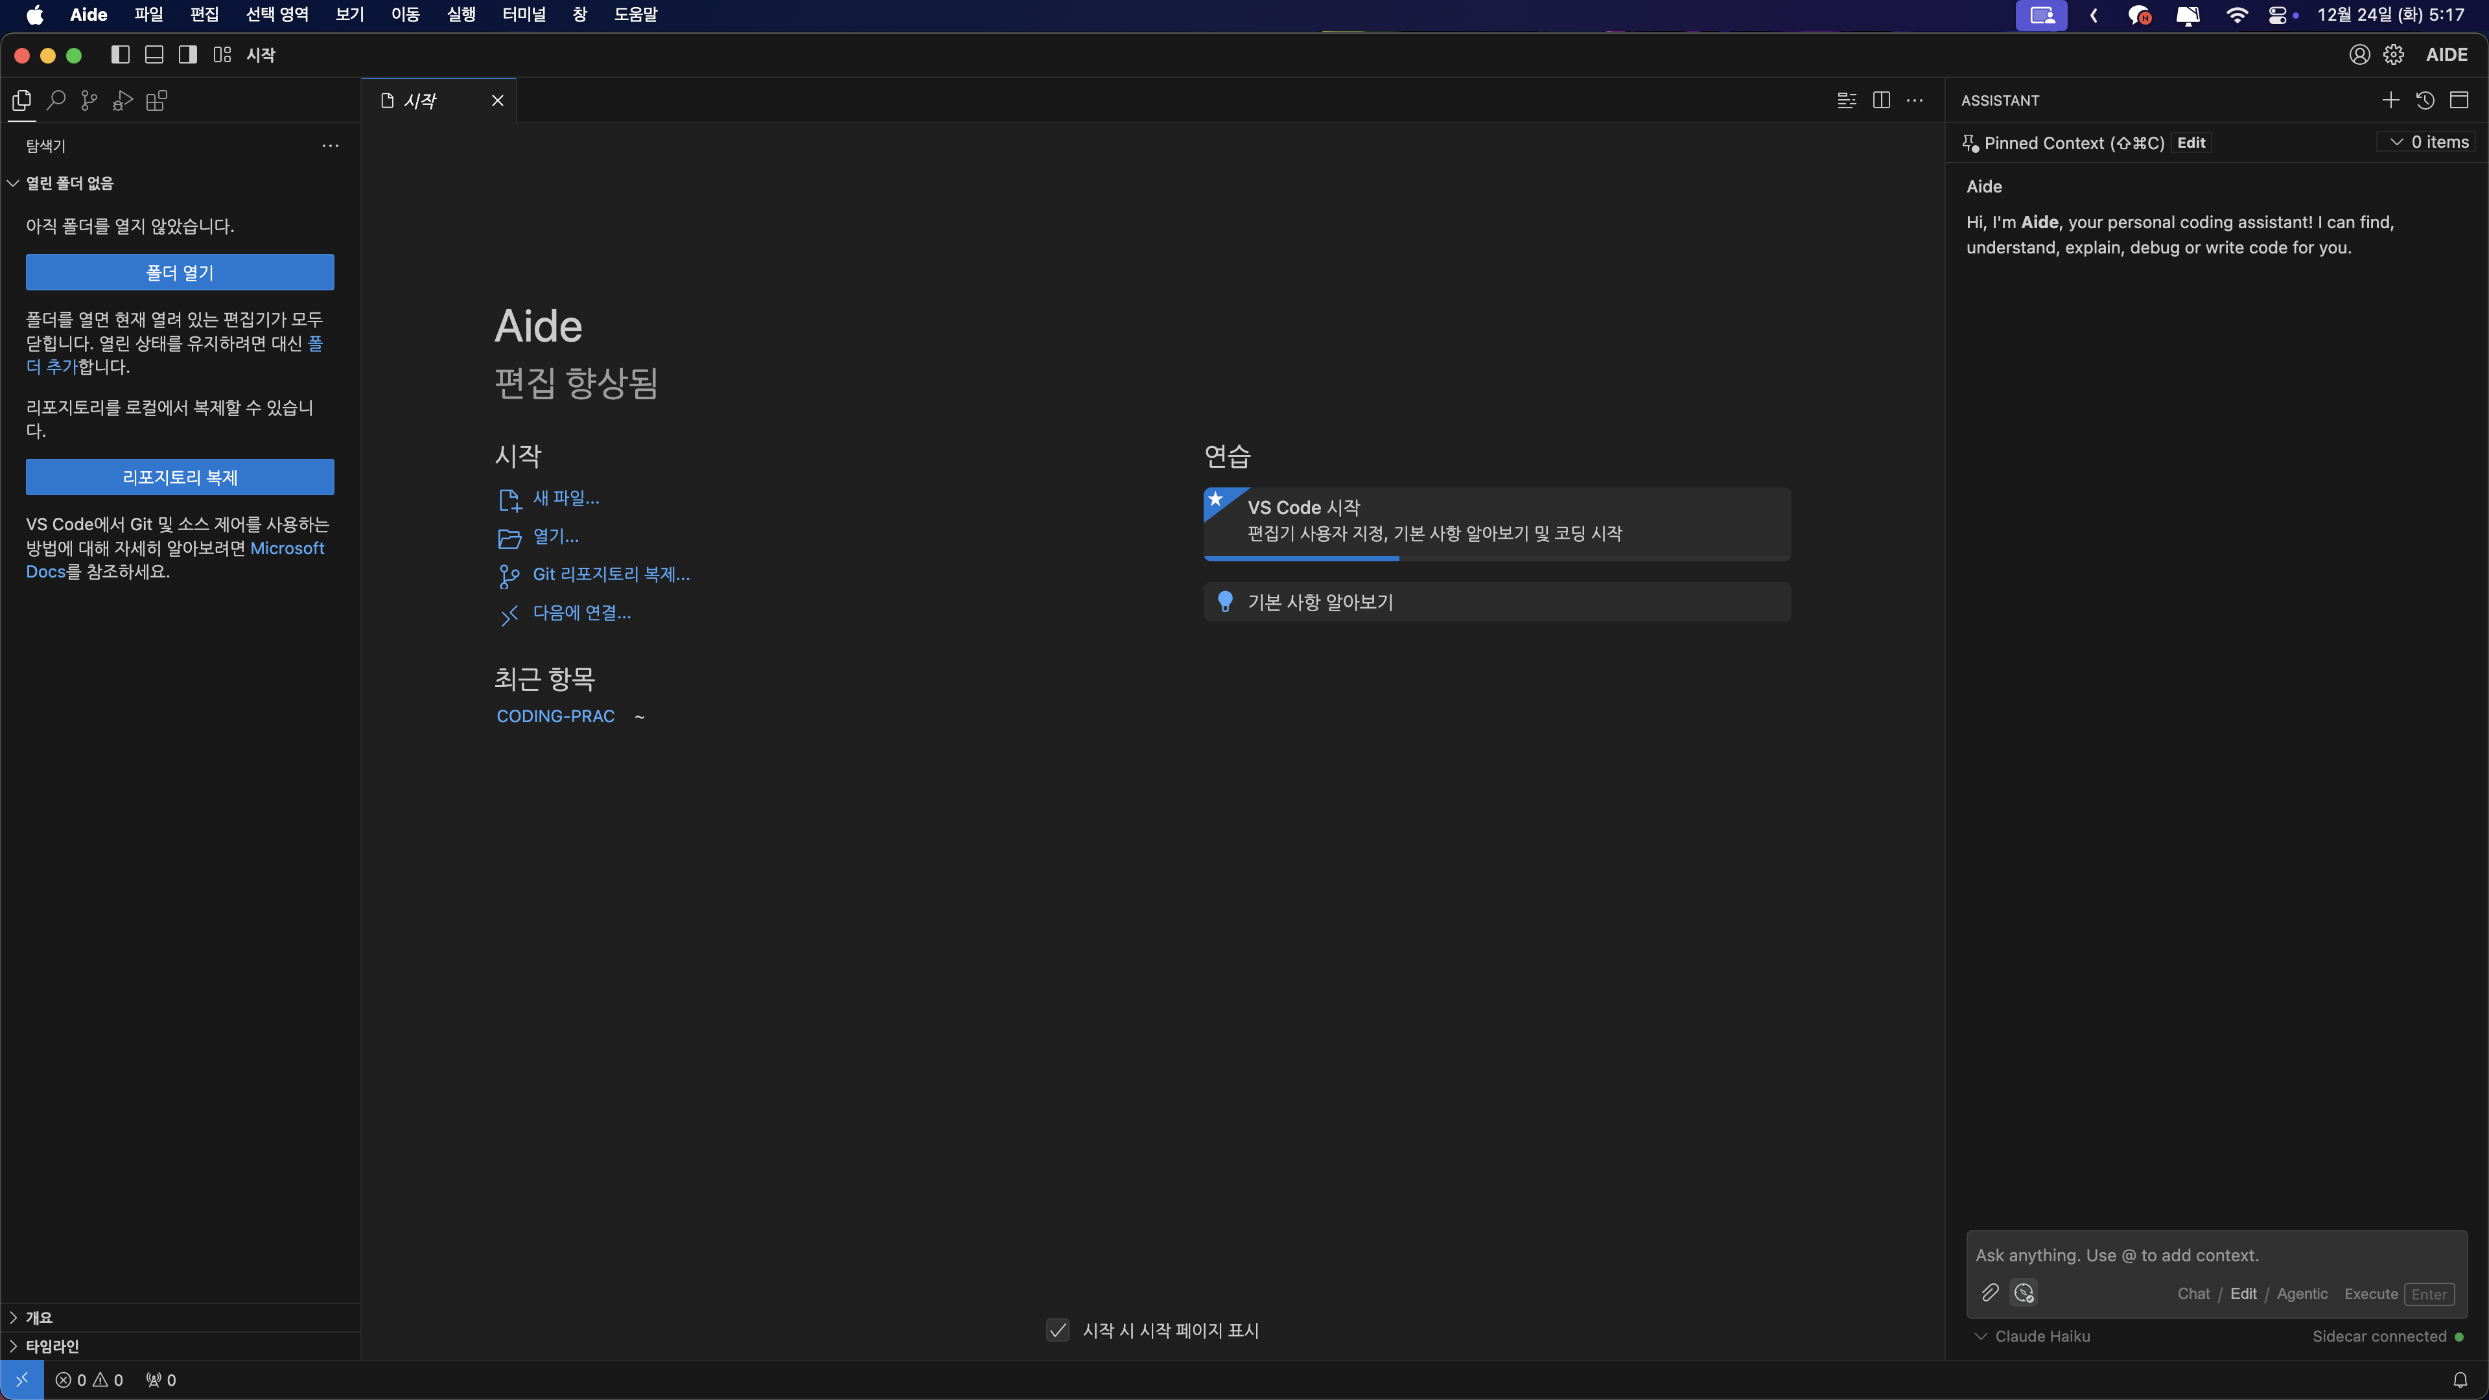
Task: Click the 리포지토리 복제 button
Action: (180, 477)
